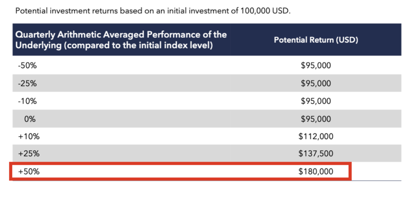Screen dimensions: 417x201
Task: Click the $95,000 return in the -10% row
Action: [x=316, y=101]
